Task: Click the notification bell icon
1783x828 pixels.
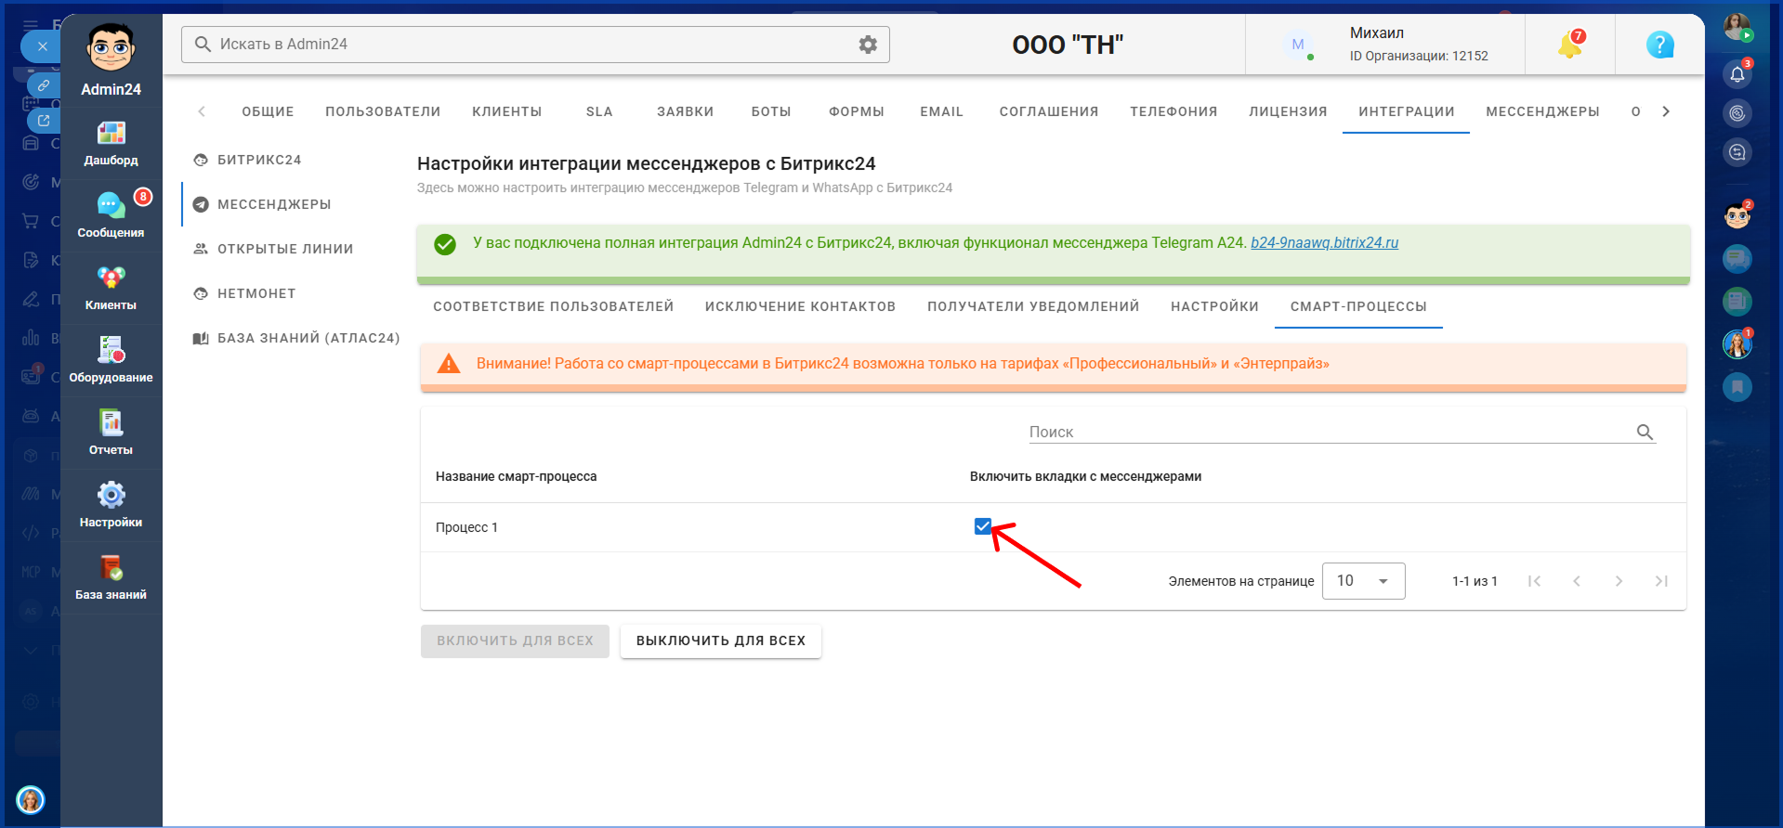Action: (x=1570, y=45)
